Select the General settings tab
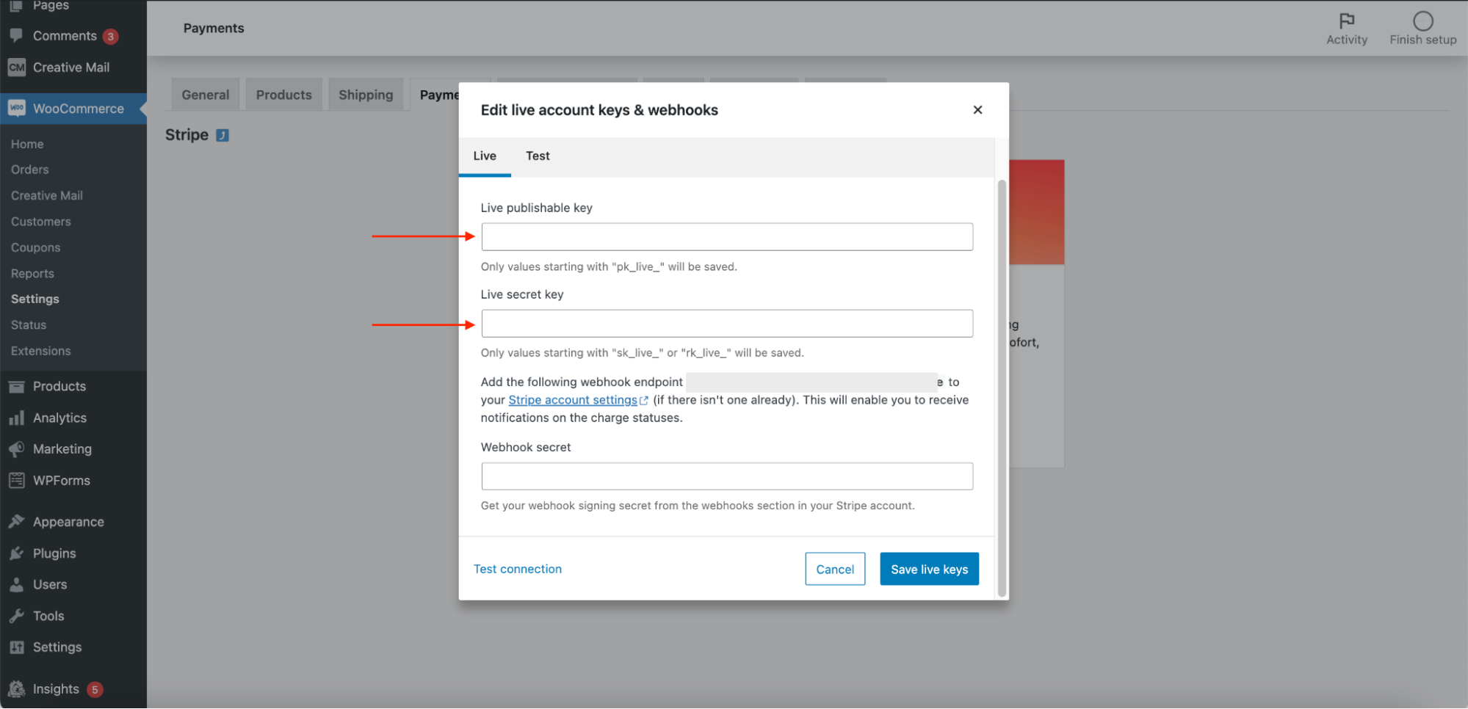Screen dimensions: 1468x709 pyautogui.click(x=205, y=94)
